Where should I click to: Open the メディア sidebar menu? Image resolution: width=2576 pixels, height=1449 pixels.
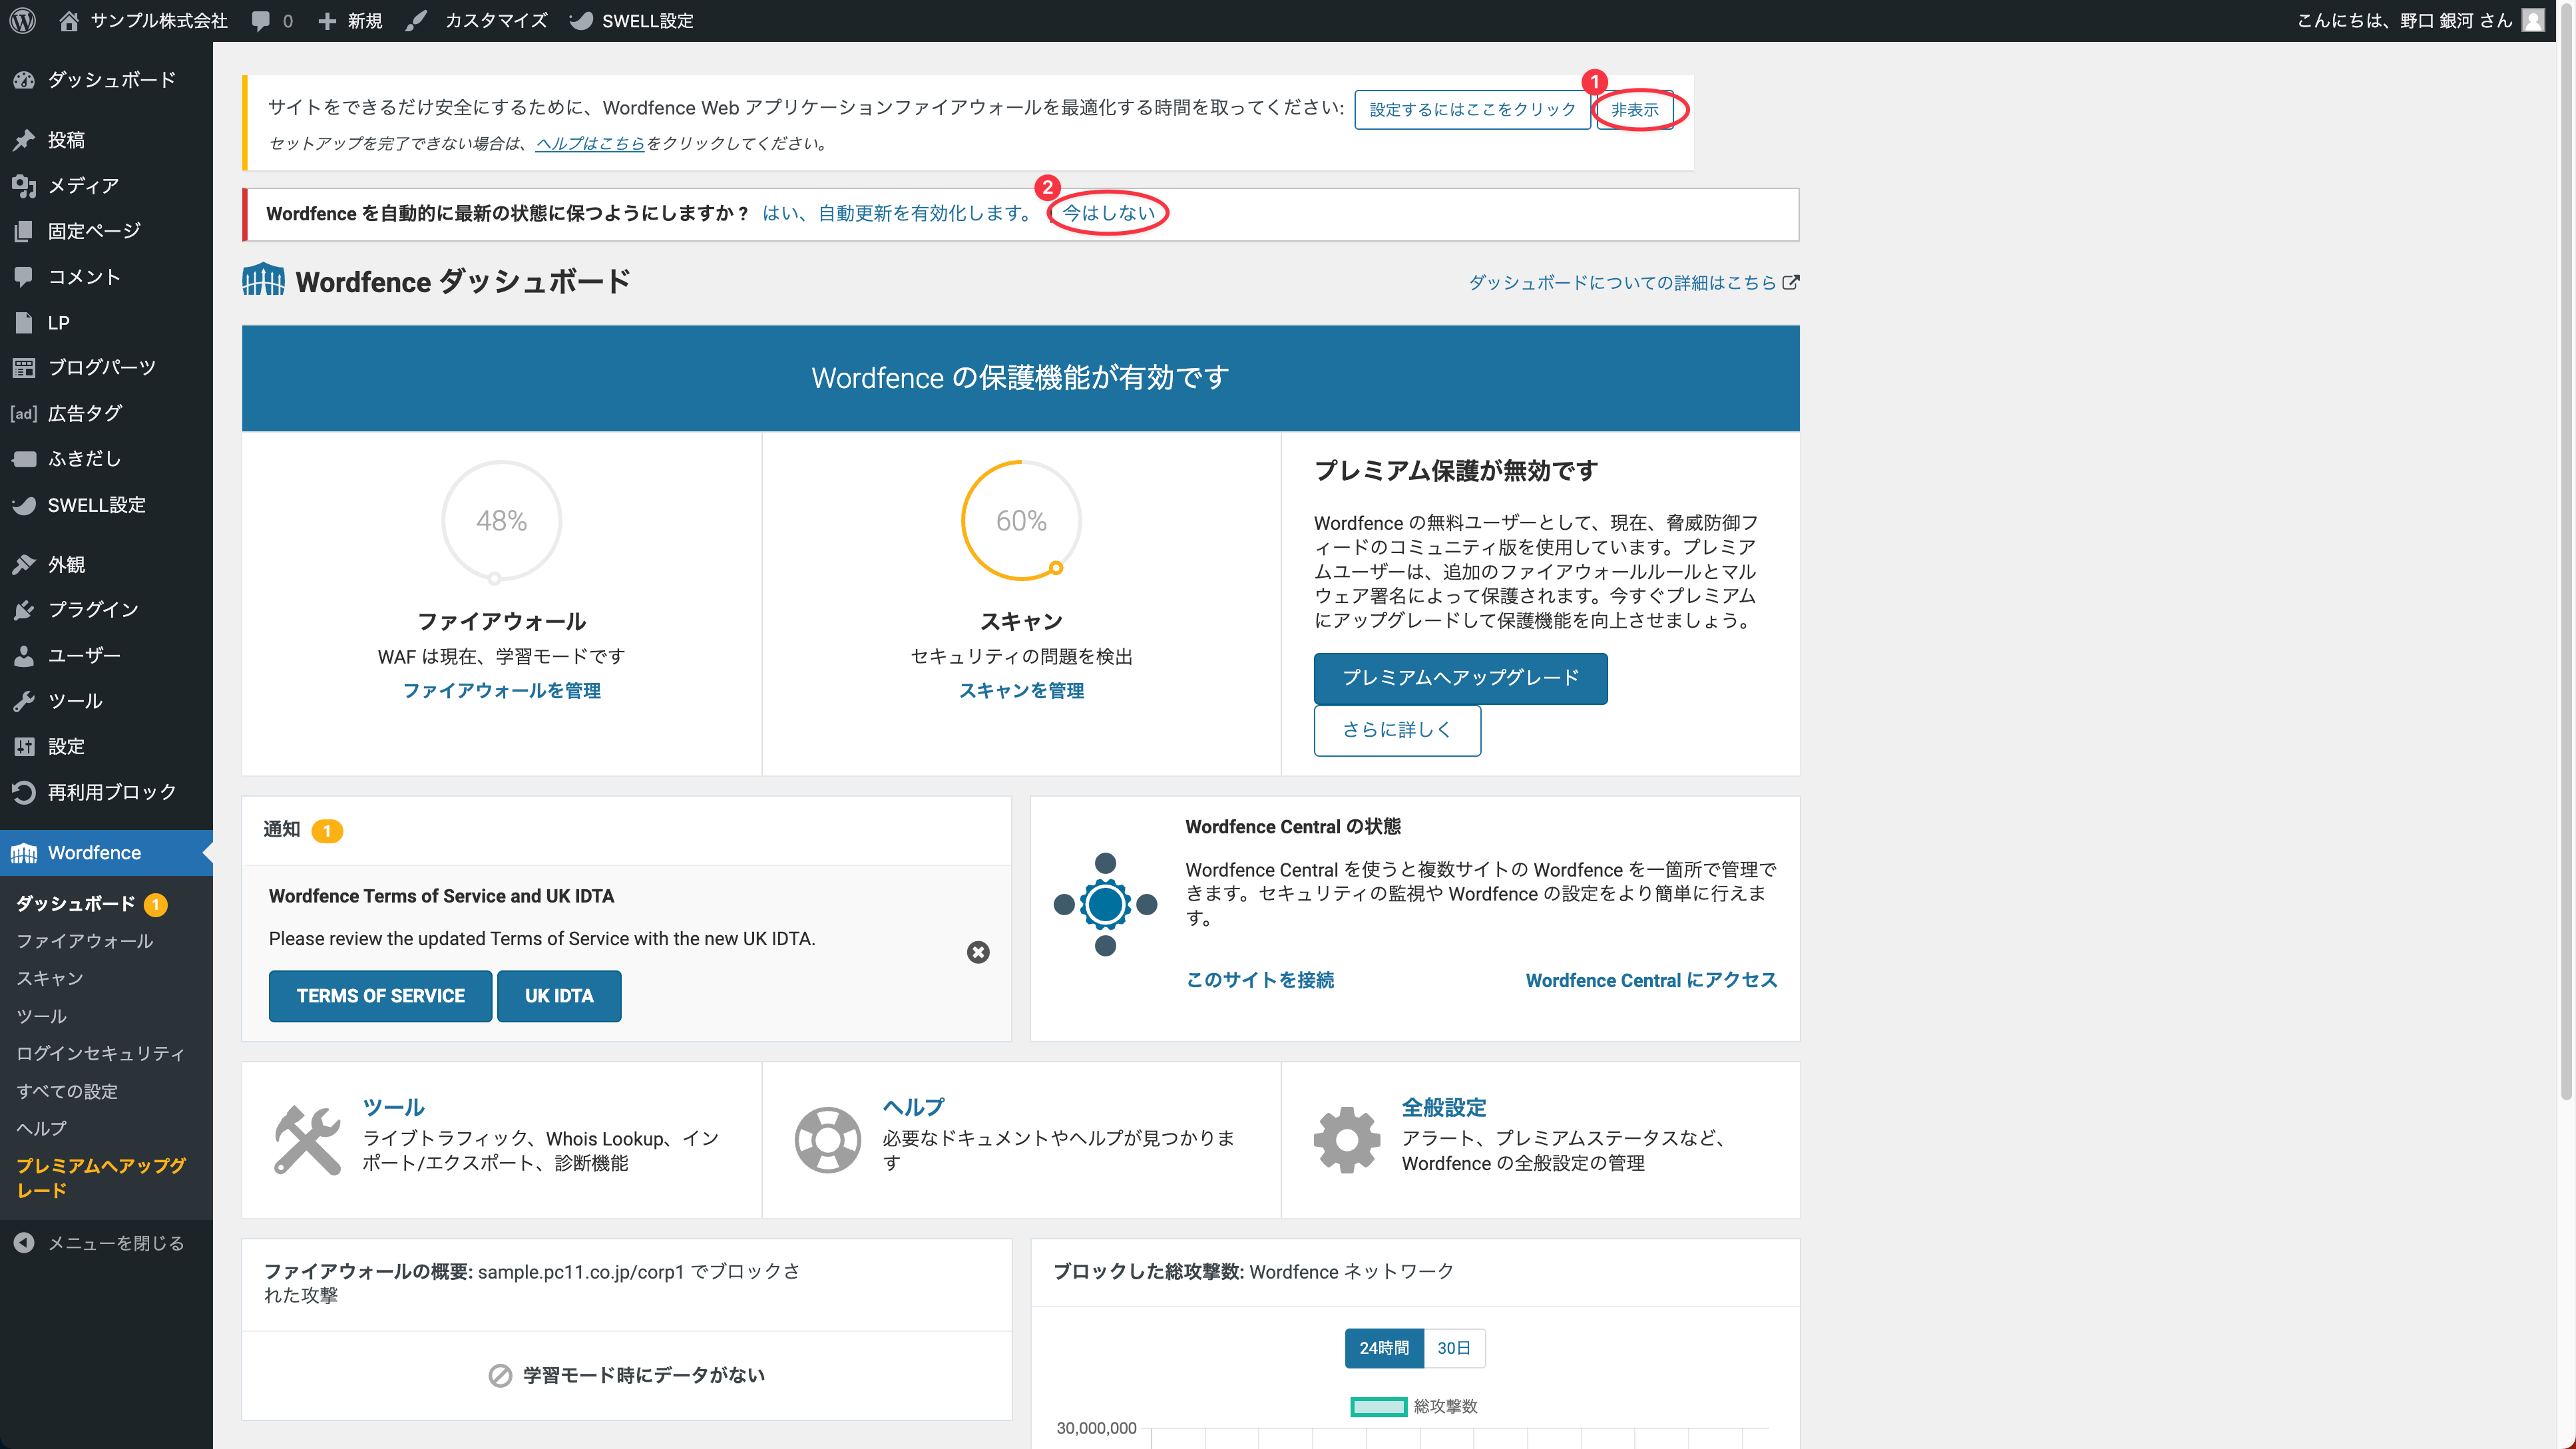point(83,185)
